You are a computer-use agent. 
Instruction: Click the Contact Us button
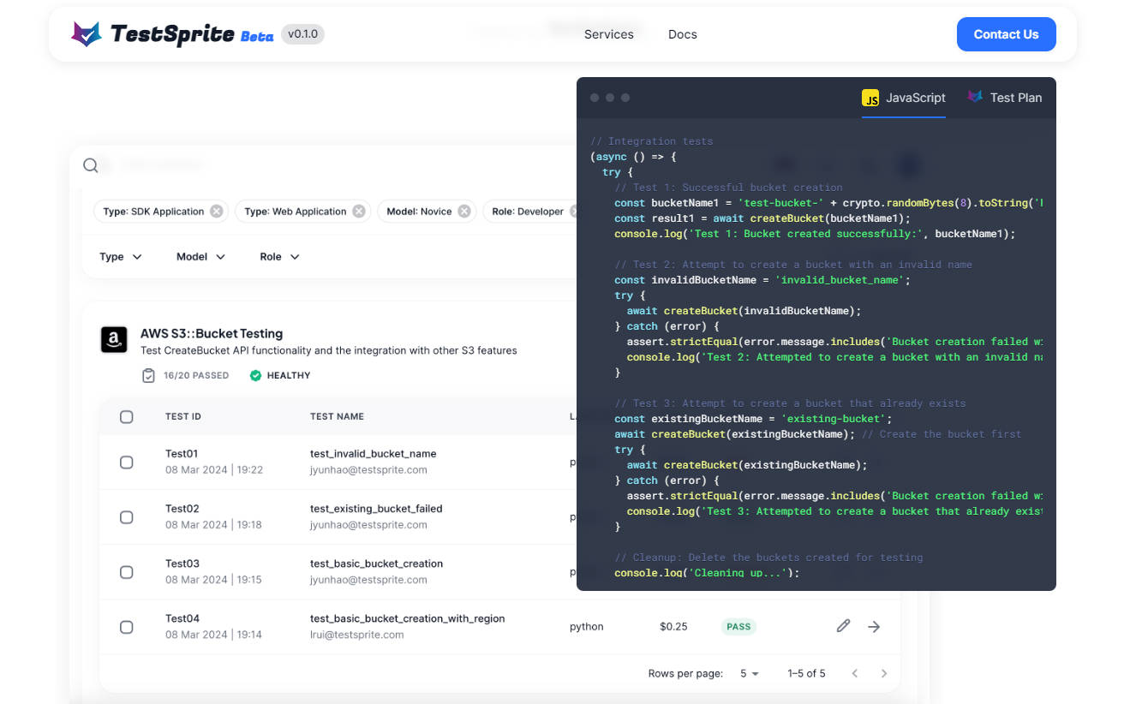(1006, 34)
